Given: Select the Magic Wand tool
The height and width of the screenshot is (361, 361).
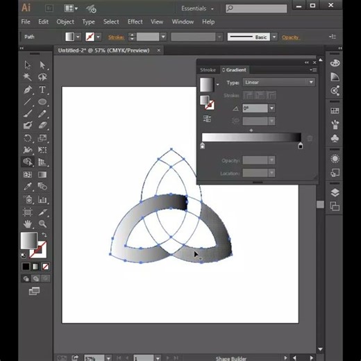Looking at the screenshot, I should pyautogui.click(x=28, y=77).
